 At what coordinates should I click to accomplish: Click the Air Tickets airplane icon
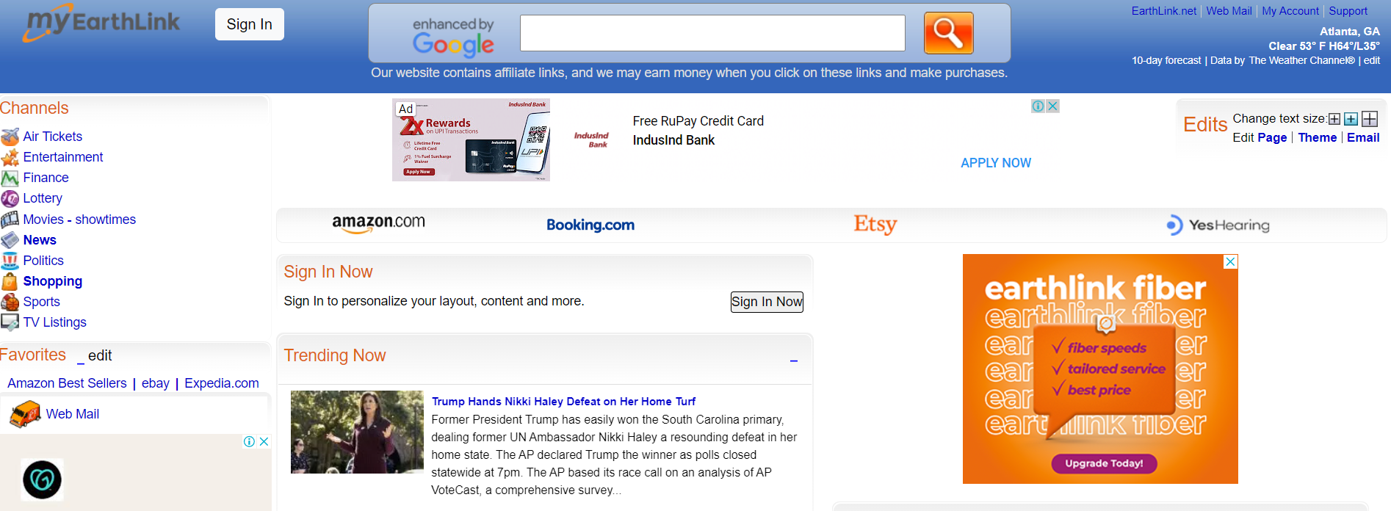10,137
